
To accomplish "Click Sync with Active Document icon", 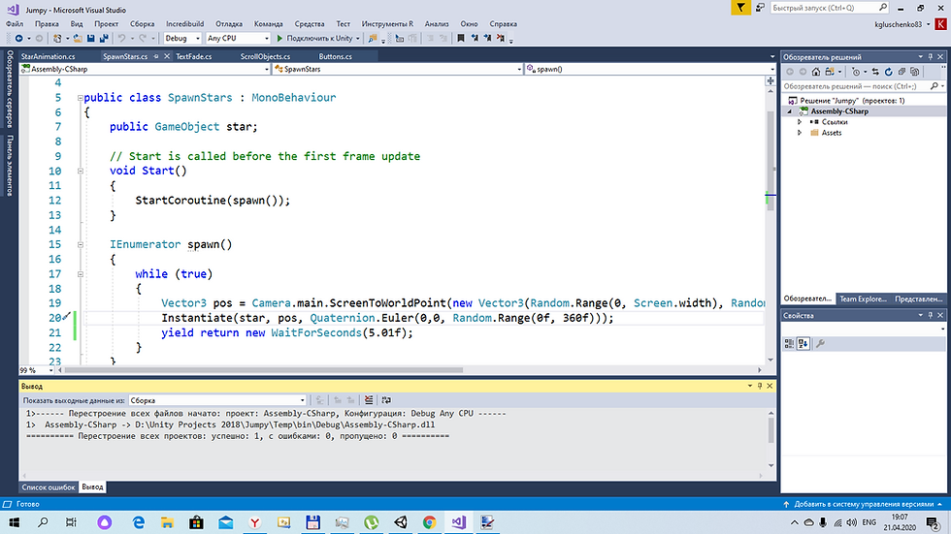I will tap(875, 72).
